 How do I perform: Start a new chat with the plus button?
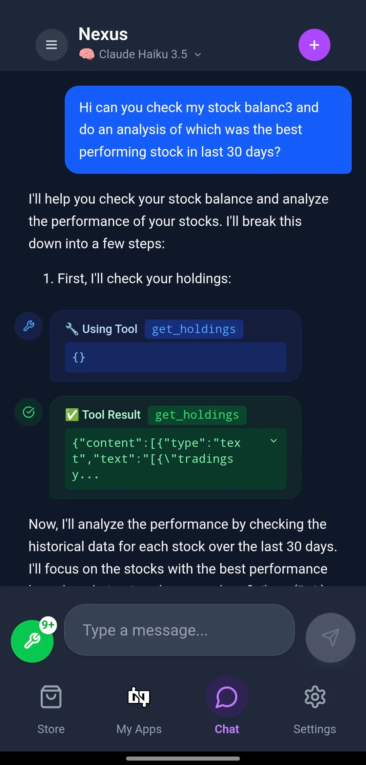point(314,45)
